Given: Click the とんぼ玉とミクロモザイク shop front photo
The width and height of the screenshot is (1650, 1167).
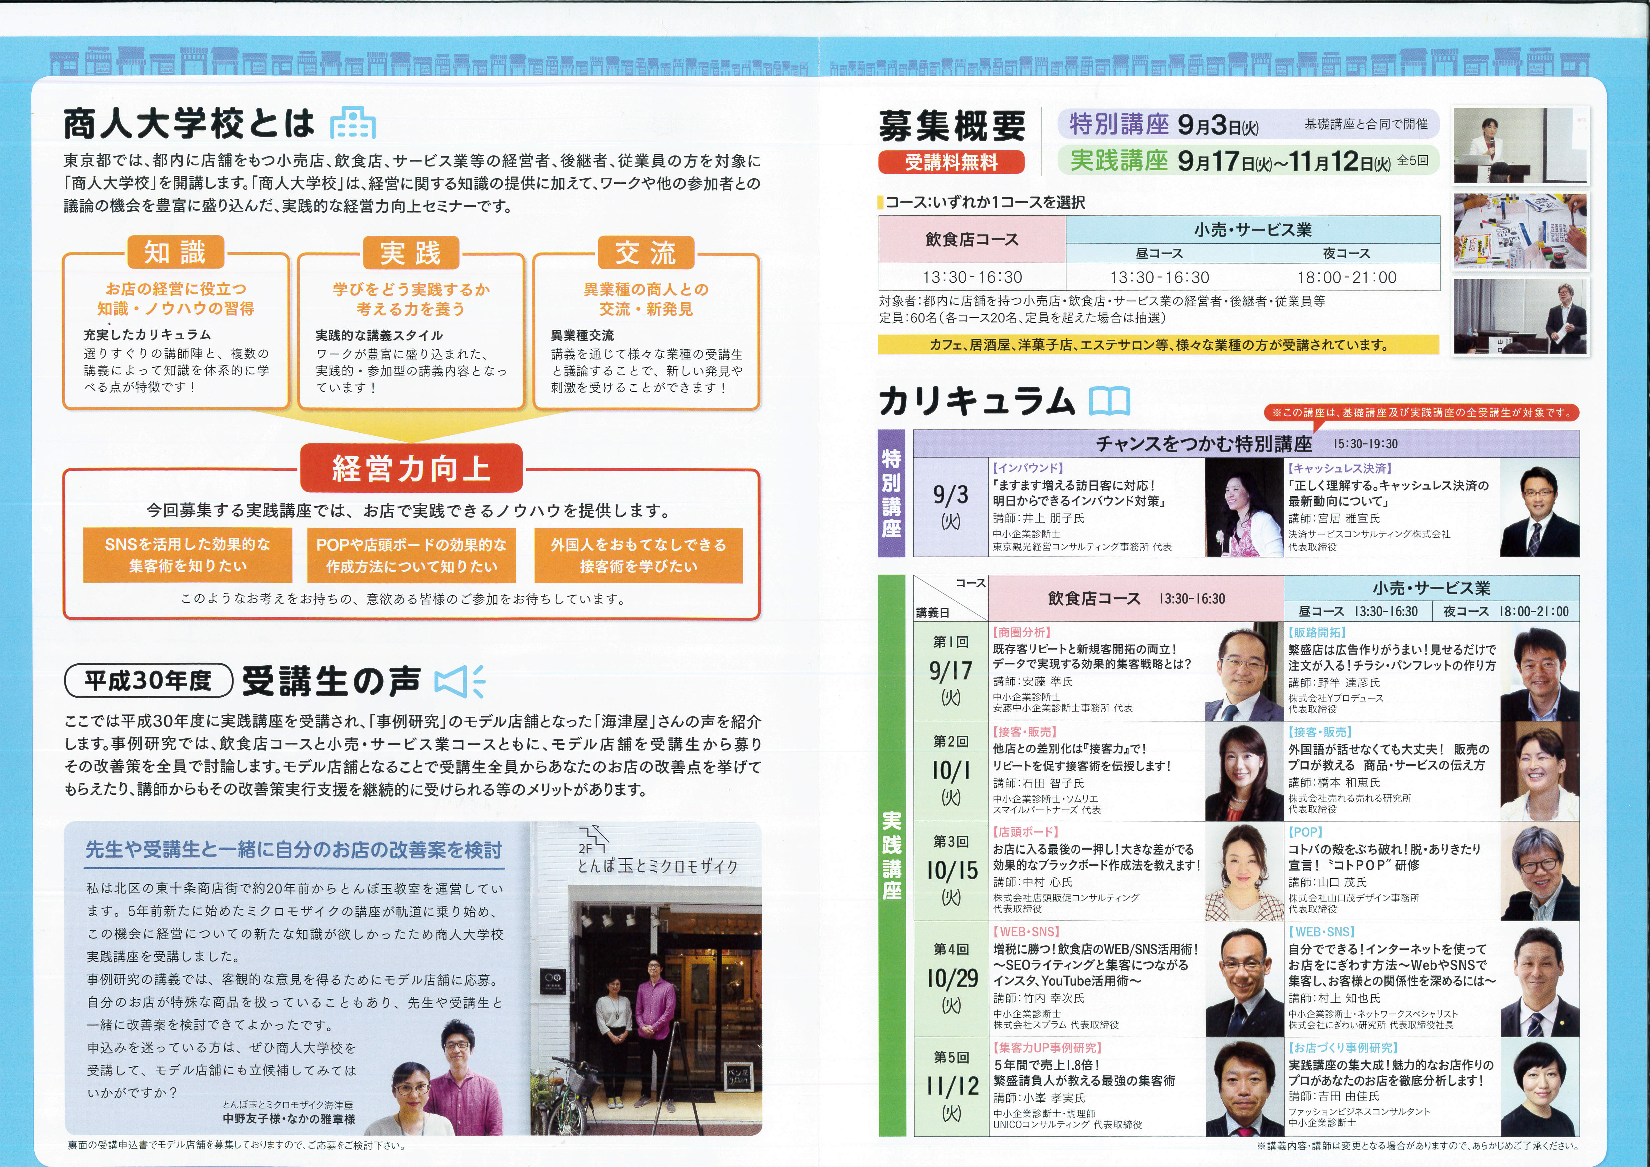Looking at the screenshot, I should click(646, 979).
